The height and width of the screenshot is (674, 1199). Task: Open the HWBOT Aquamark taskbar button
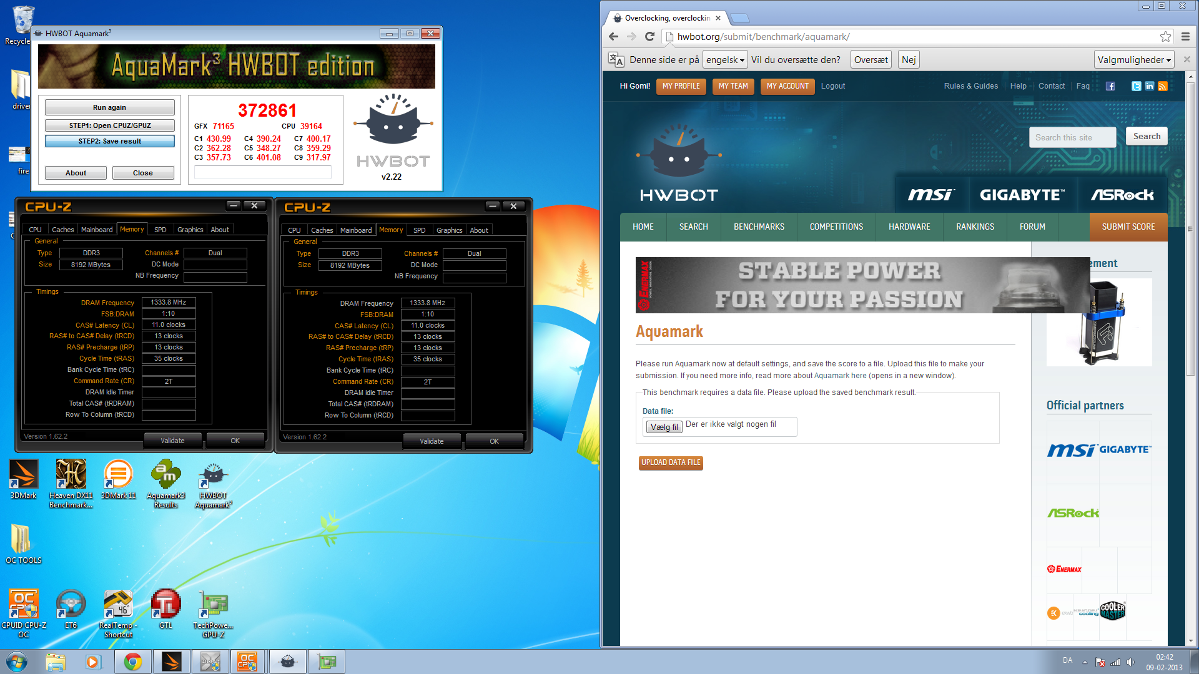(x=287, y=662)
